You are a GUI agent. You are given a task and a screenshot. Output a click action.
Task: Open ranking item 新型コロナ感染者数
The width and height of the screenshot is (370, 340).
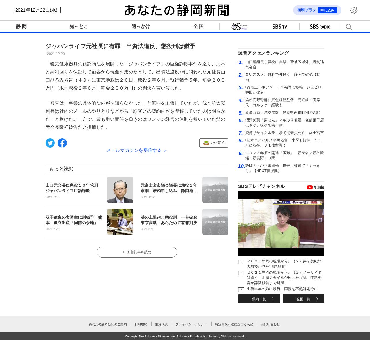click(x=283, y=113)
